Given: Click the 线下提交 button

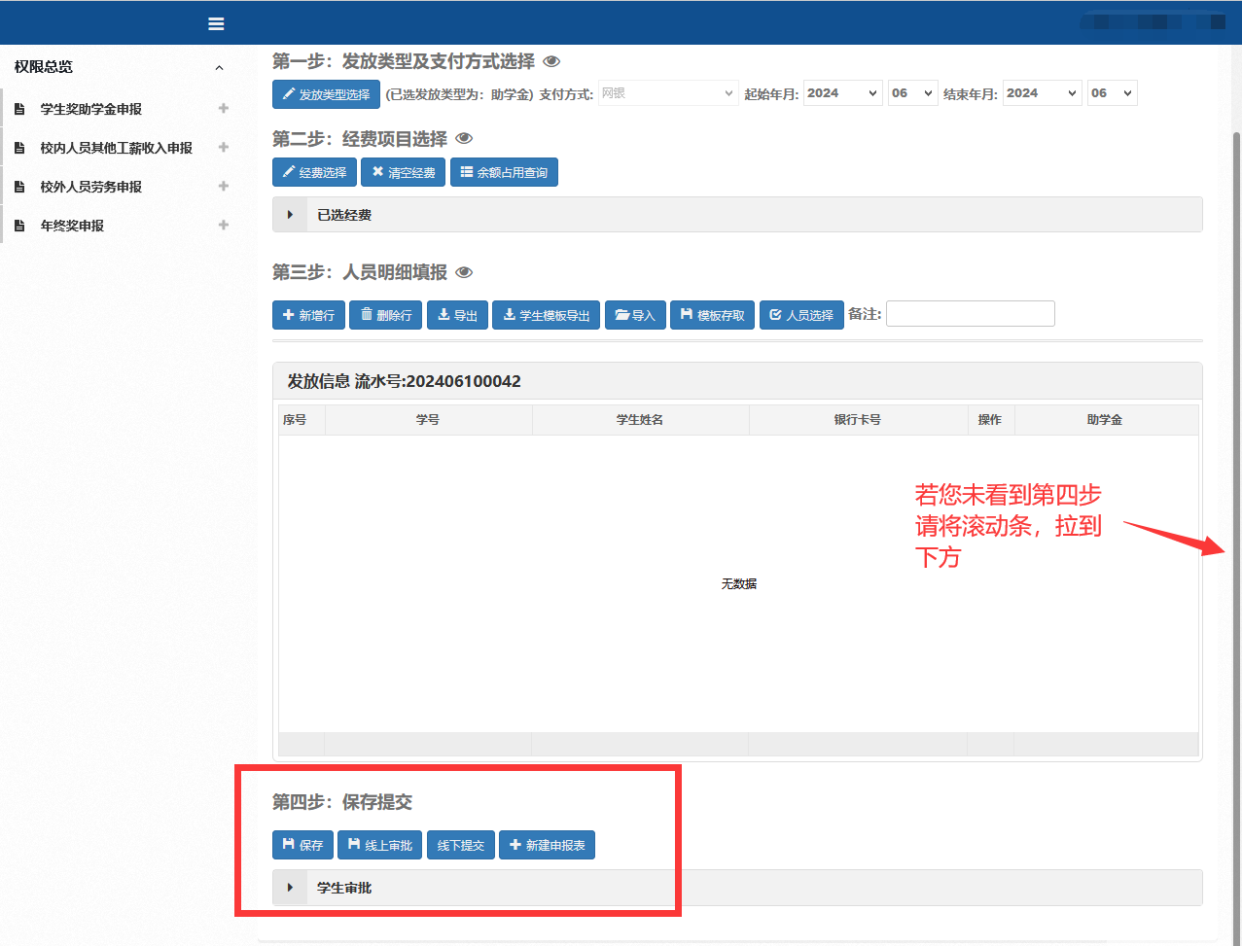Looking at the screenshot, I should [x=461, y=845].
